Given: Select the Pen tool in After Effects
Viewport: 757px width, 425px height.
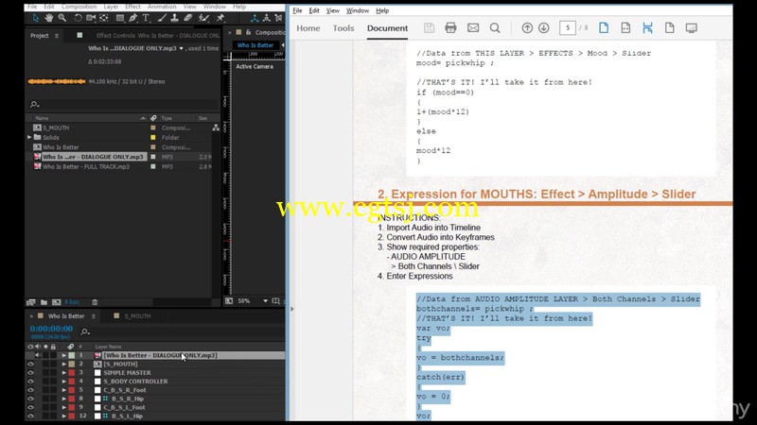Looking at the screenshot, I should pyautogui.click(x=132, y=18).
